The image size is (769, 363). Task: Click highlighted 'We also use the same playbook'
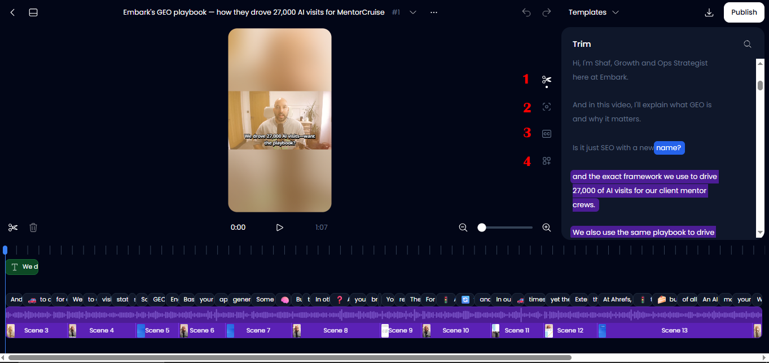point(643,232)
